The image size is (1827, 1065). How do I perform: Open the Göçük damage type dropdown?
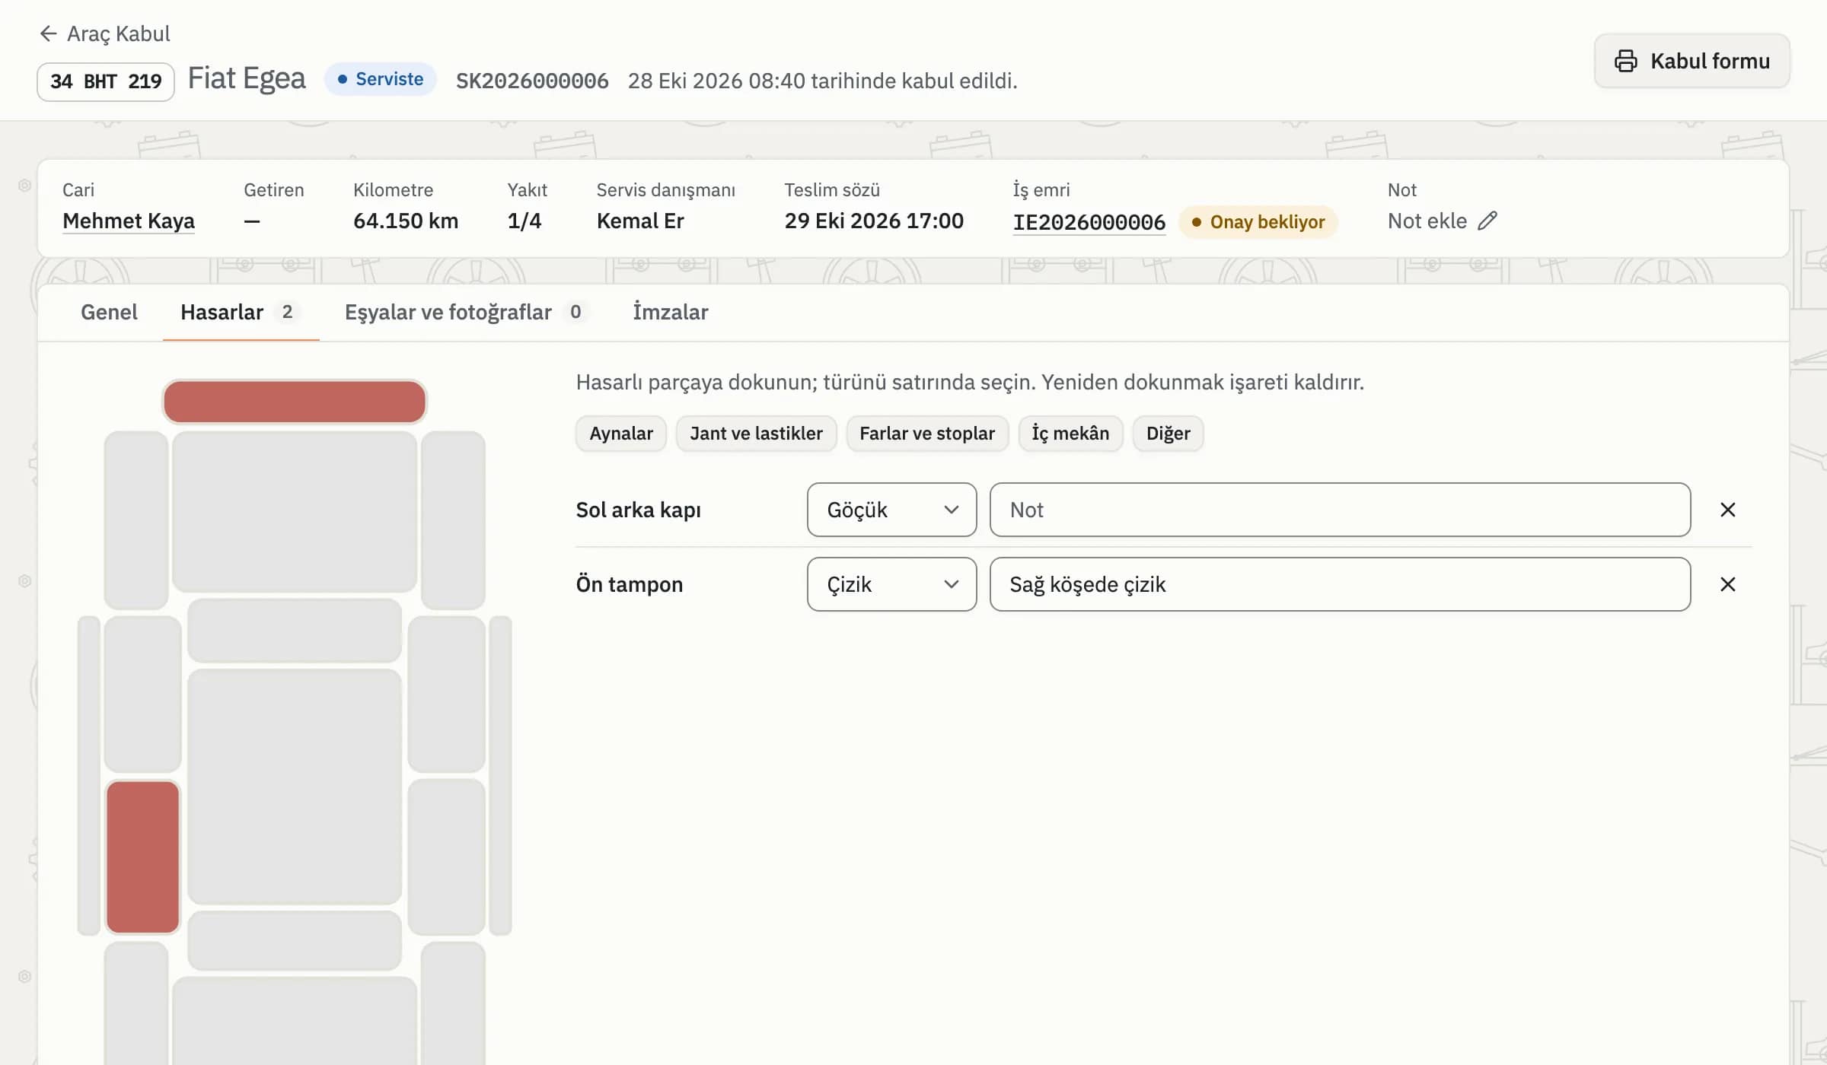coord(891,510)
